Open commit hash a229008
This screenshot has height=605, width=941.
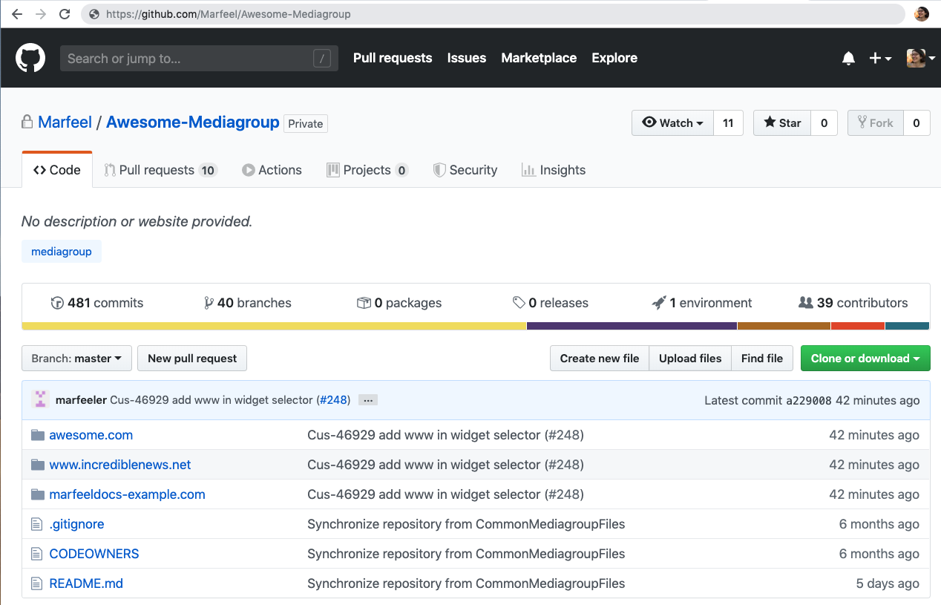click(x=809, y=400)
